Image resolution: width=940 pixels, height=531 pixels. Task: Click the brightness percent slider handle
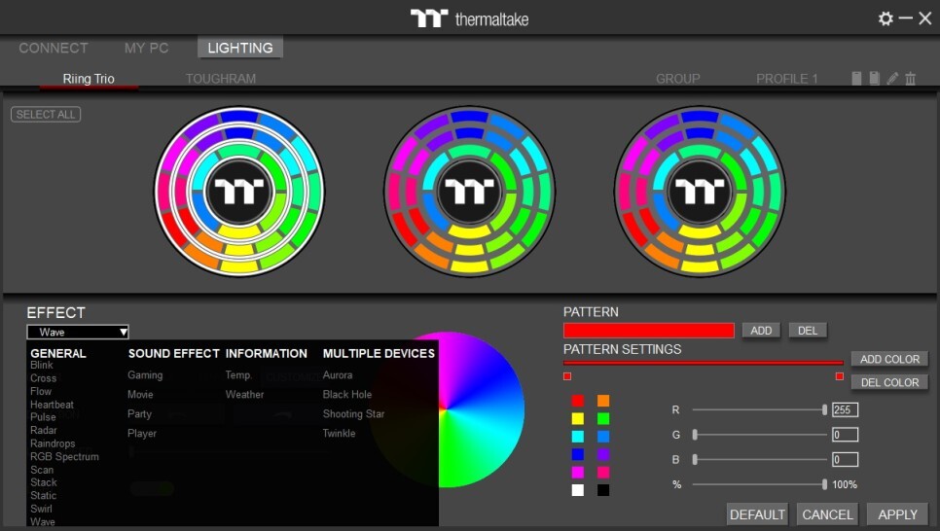click(824, 484)
